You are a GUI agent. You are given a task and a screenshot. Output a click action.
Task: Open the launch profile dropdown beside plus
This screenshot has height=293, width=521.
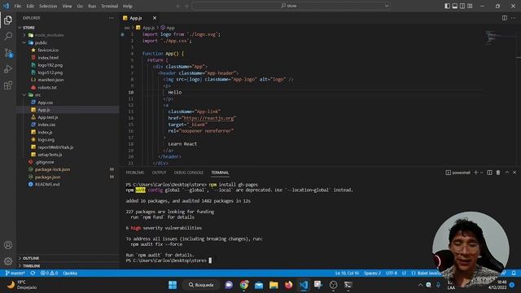point(481,173)
